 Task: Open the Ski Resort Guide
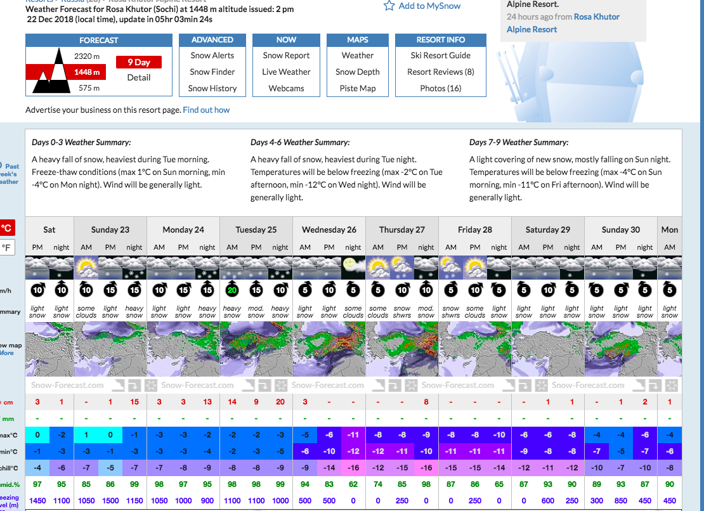tap(441, 55)
